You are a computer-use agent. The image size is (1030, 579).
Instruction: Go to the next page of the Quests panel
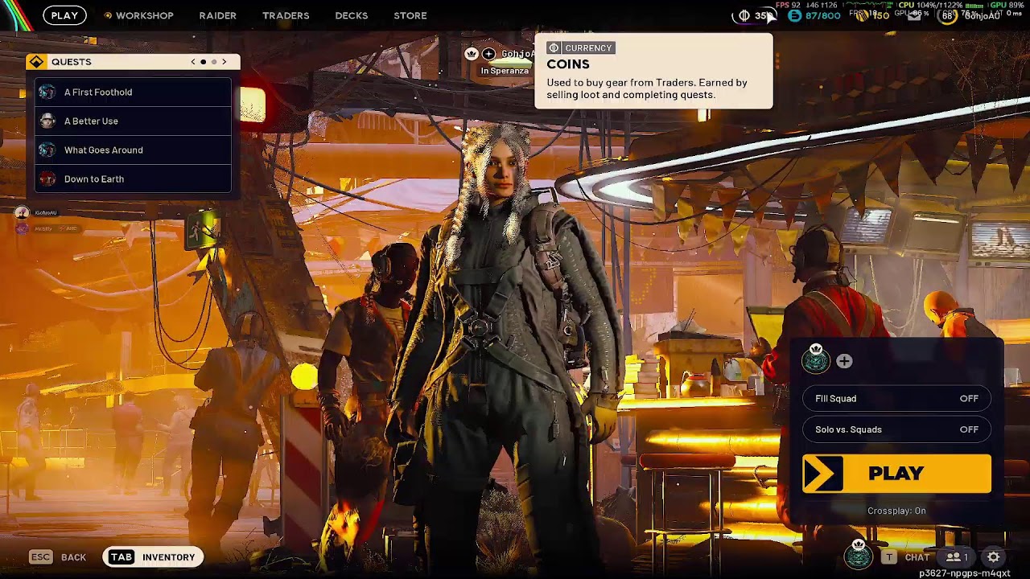(225, 62)
